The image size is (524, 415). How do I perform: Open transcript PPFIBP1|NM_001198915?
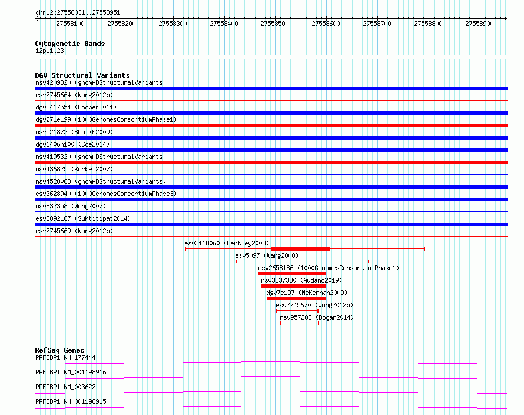[71, 401]
